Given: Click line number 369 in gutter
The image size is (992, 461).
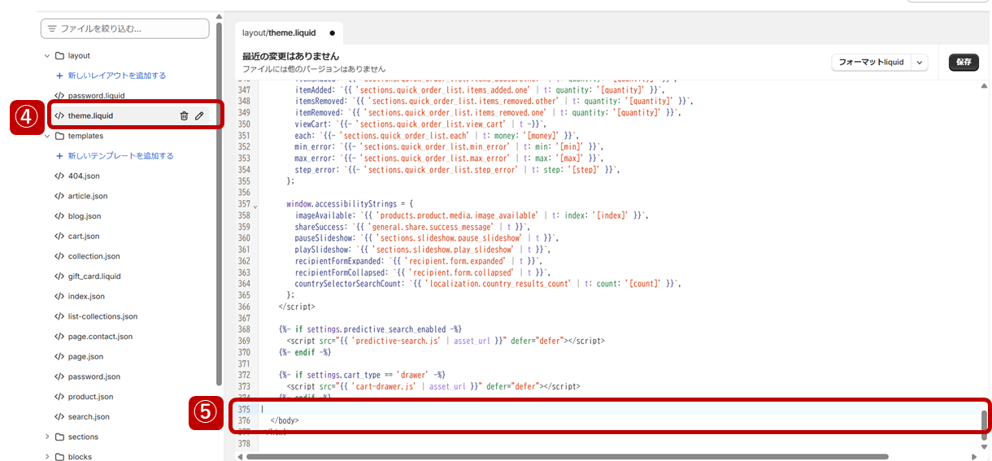Looking at the screenshot, I should click(x=244, y=341).
